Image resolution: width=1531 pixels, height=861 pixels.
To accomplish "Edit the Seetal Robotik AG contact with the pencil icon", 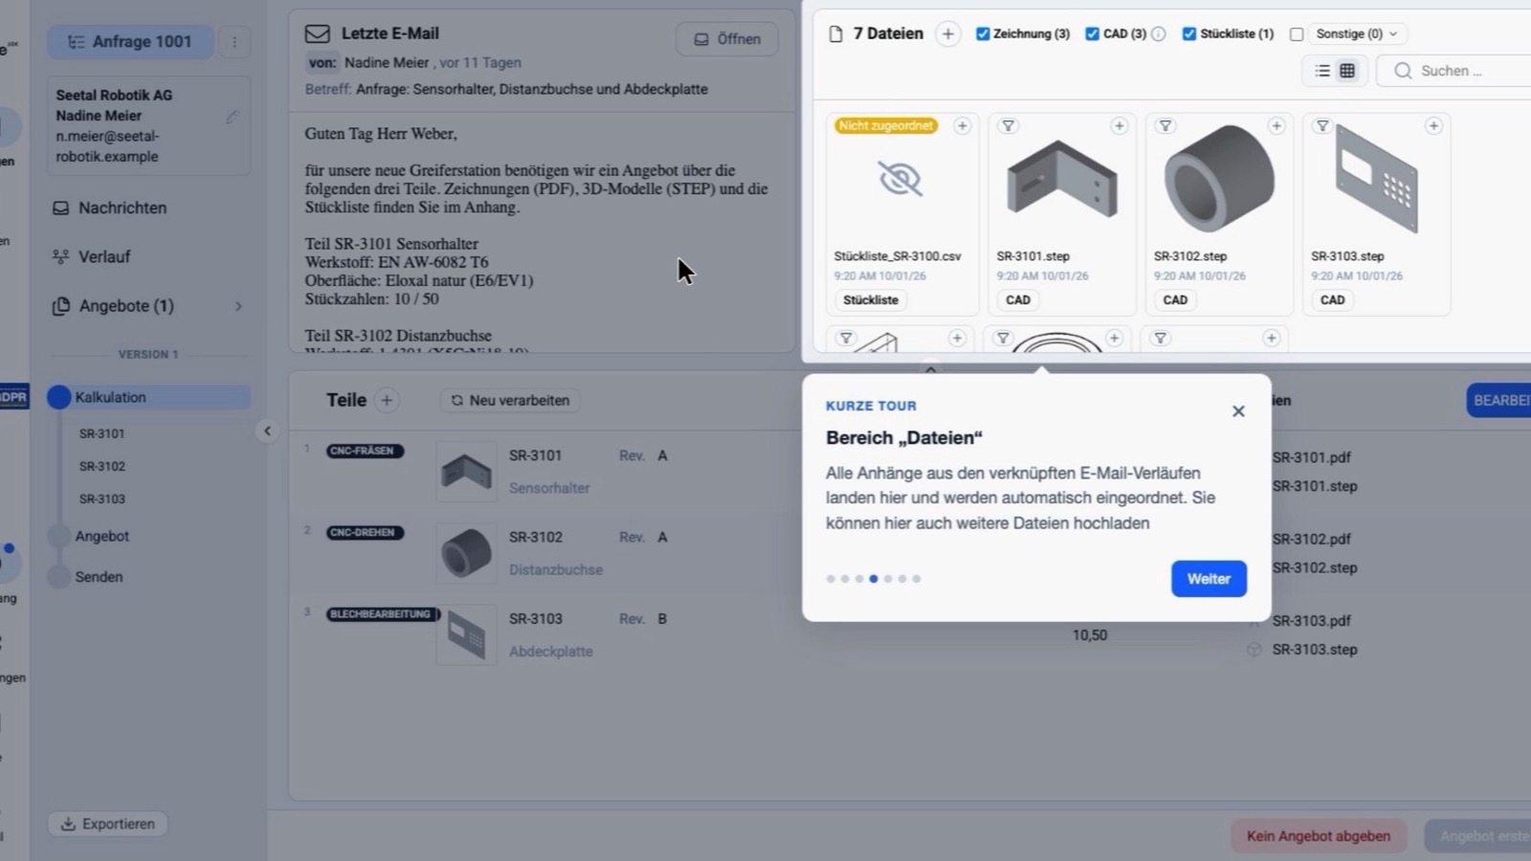I will click(232, 117).
